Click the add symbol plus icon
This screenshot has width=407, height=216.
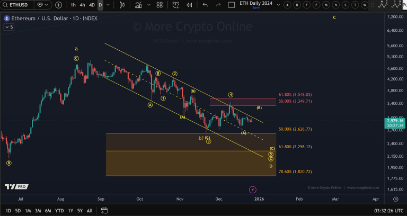[x=58, y=5]
